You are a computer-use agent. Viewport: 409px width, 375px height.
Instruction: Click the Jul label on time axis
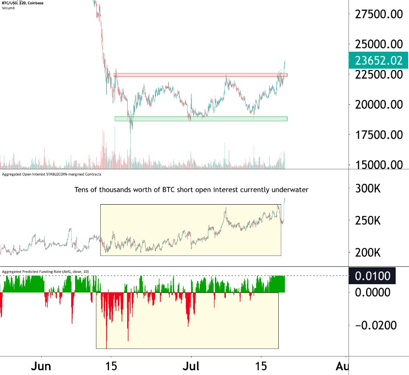click(191, 366)
